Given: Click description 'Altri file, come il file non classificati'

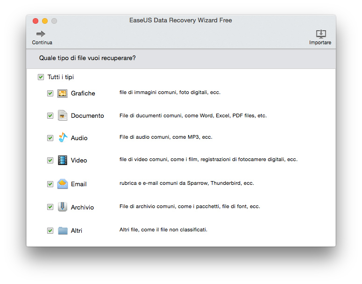Looking at the screenshot, I should [x=163, y=230].
